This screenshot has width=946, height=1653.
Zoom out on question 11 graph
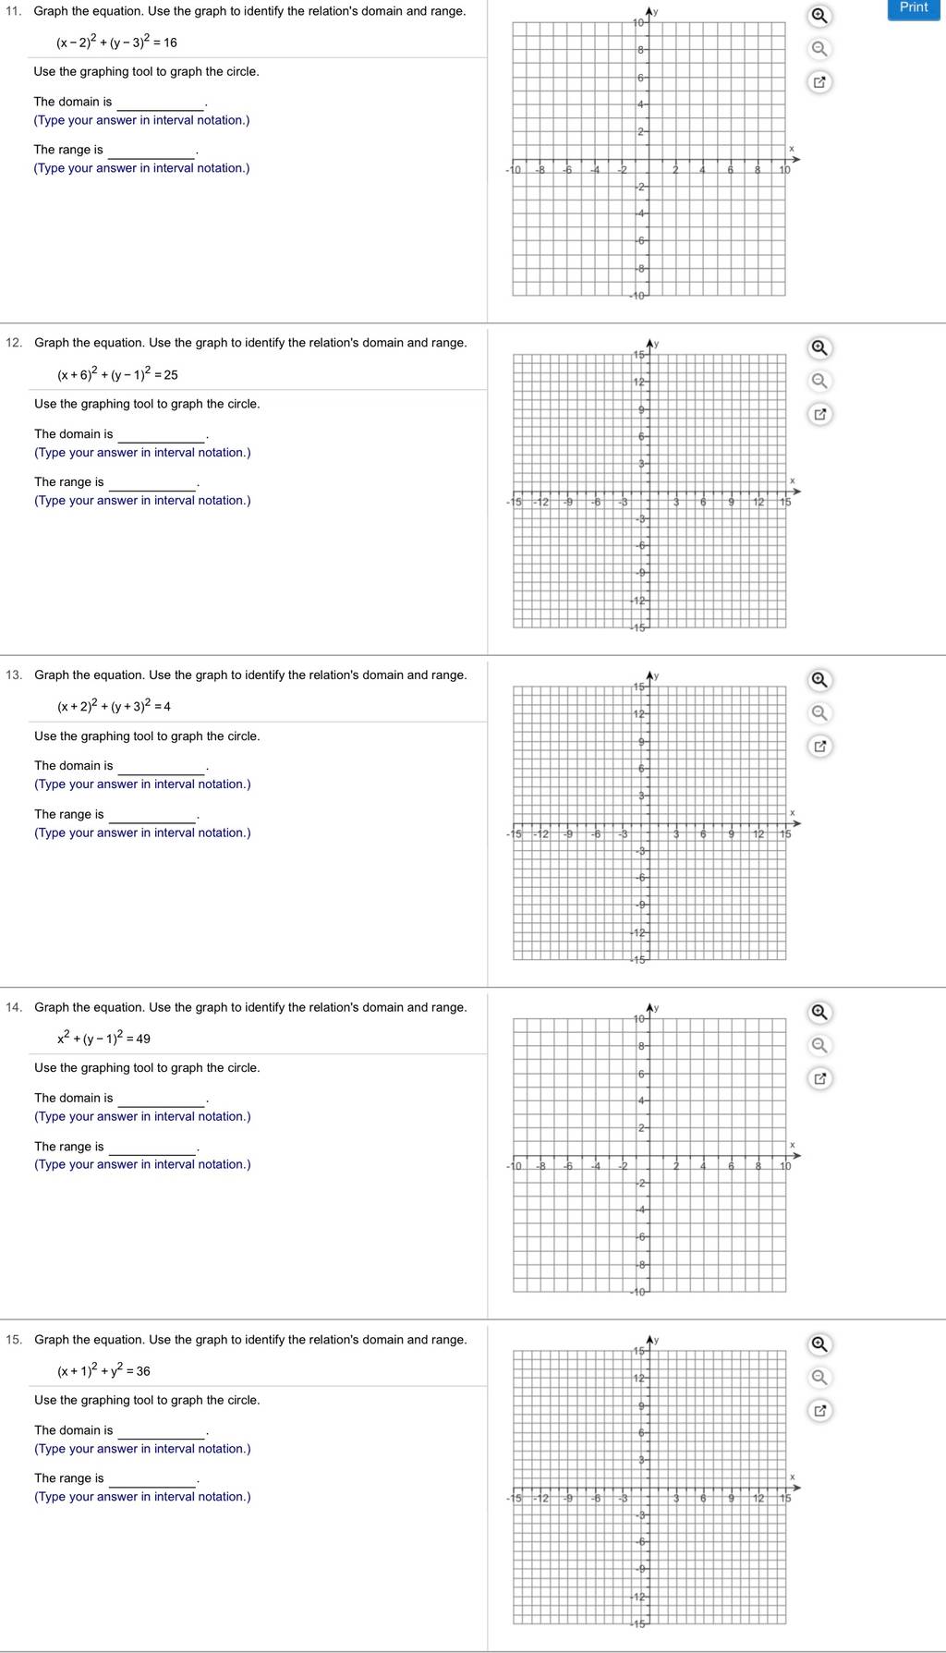click(819, 49)
